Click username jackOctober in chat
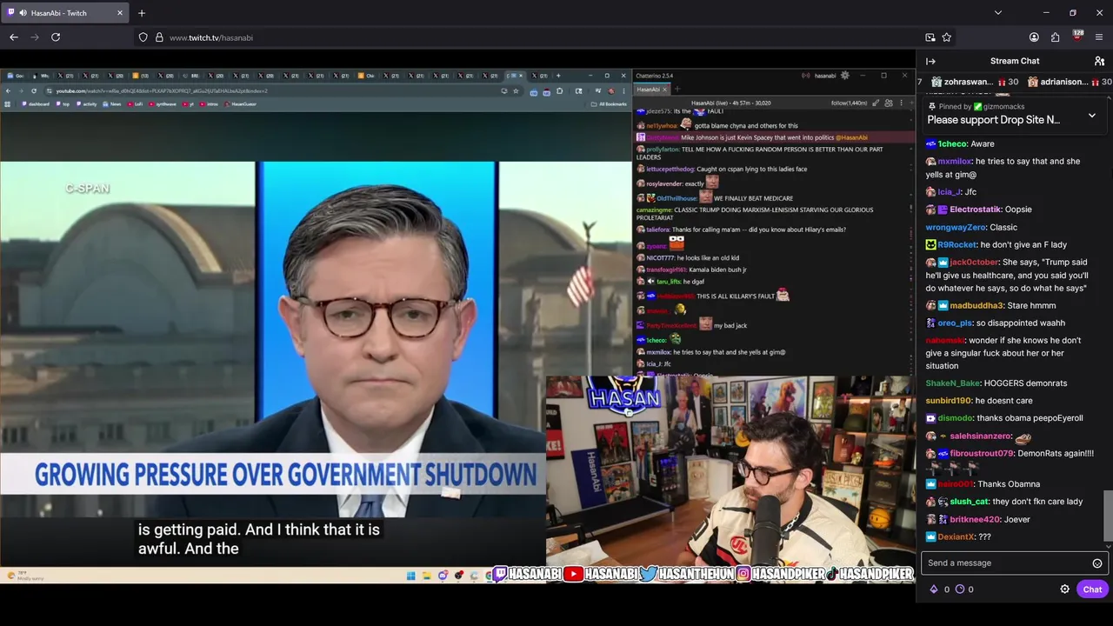1113x626 pixels. click(974, 263)
